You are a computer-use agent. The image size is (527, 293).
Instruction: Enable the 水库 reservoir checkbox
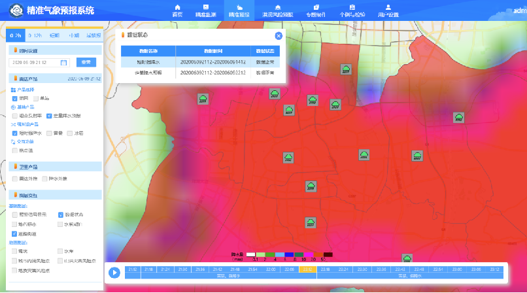tap(60, 250)
